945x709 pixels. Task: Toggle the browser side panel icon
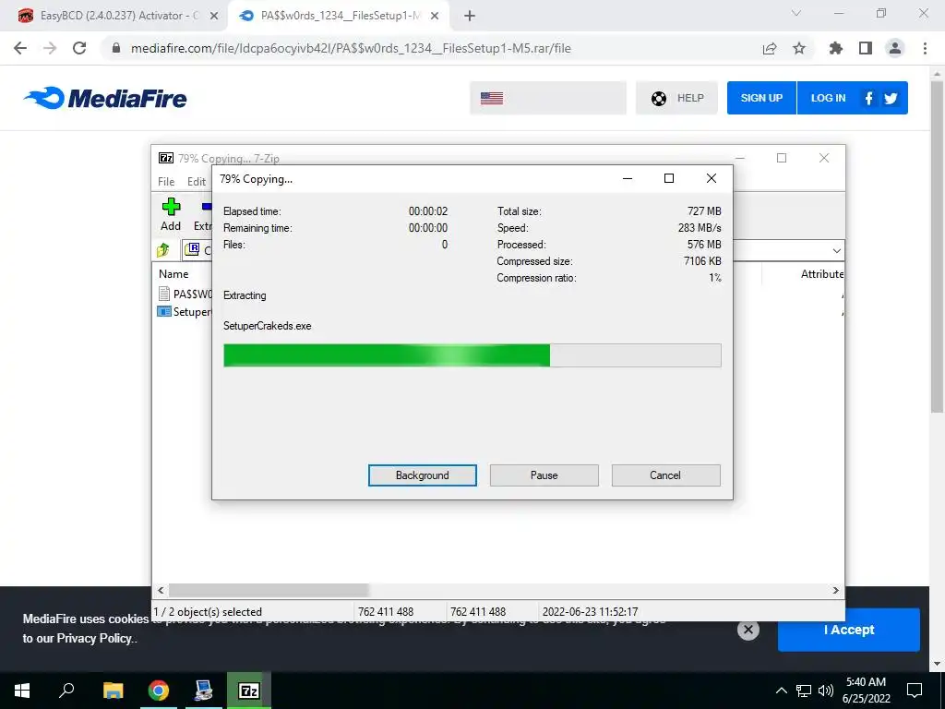(866, 48)
